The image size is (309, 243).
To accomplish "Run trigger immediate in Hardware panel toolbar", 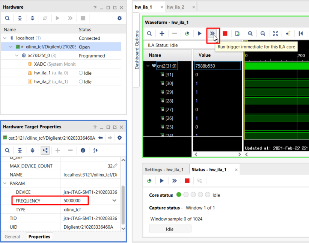I will [70, 18].
